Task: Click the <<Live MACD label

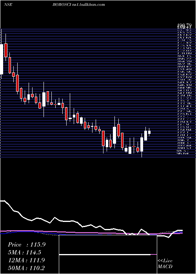Action: tap(165, 263)
